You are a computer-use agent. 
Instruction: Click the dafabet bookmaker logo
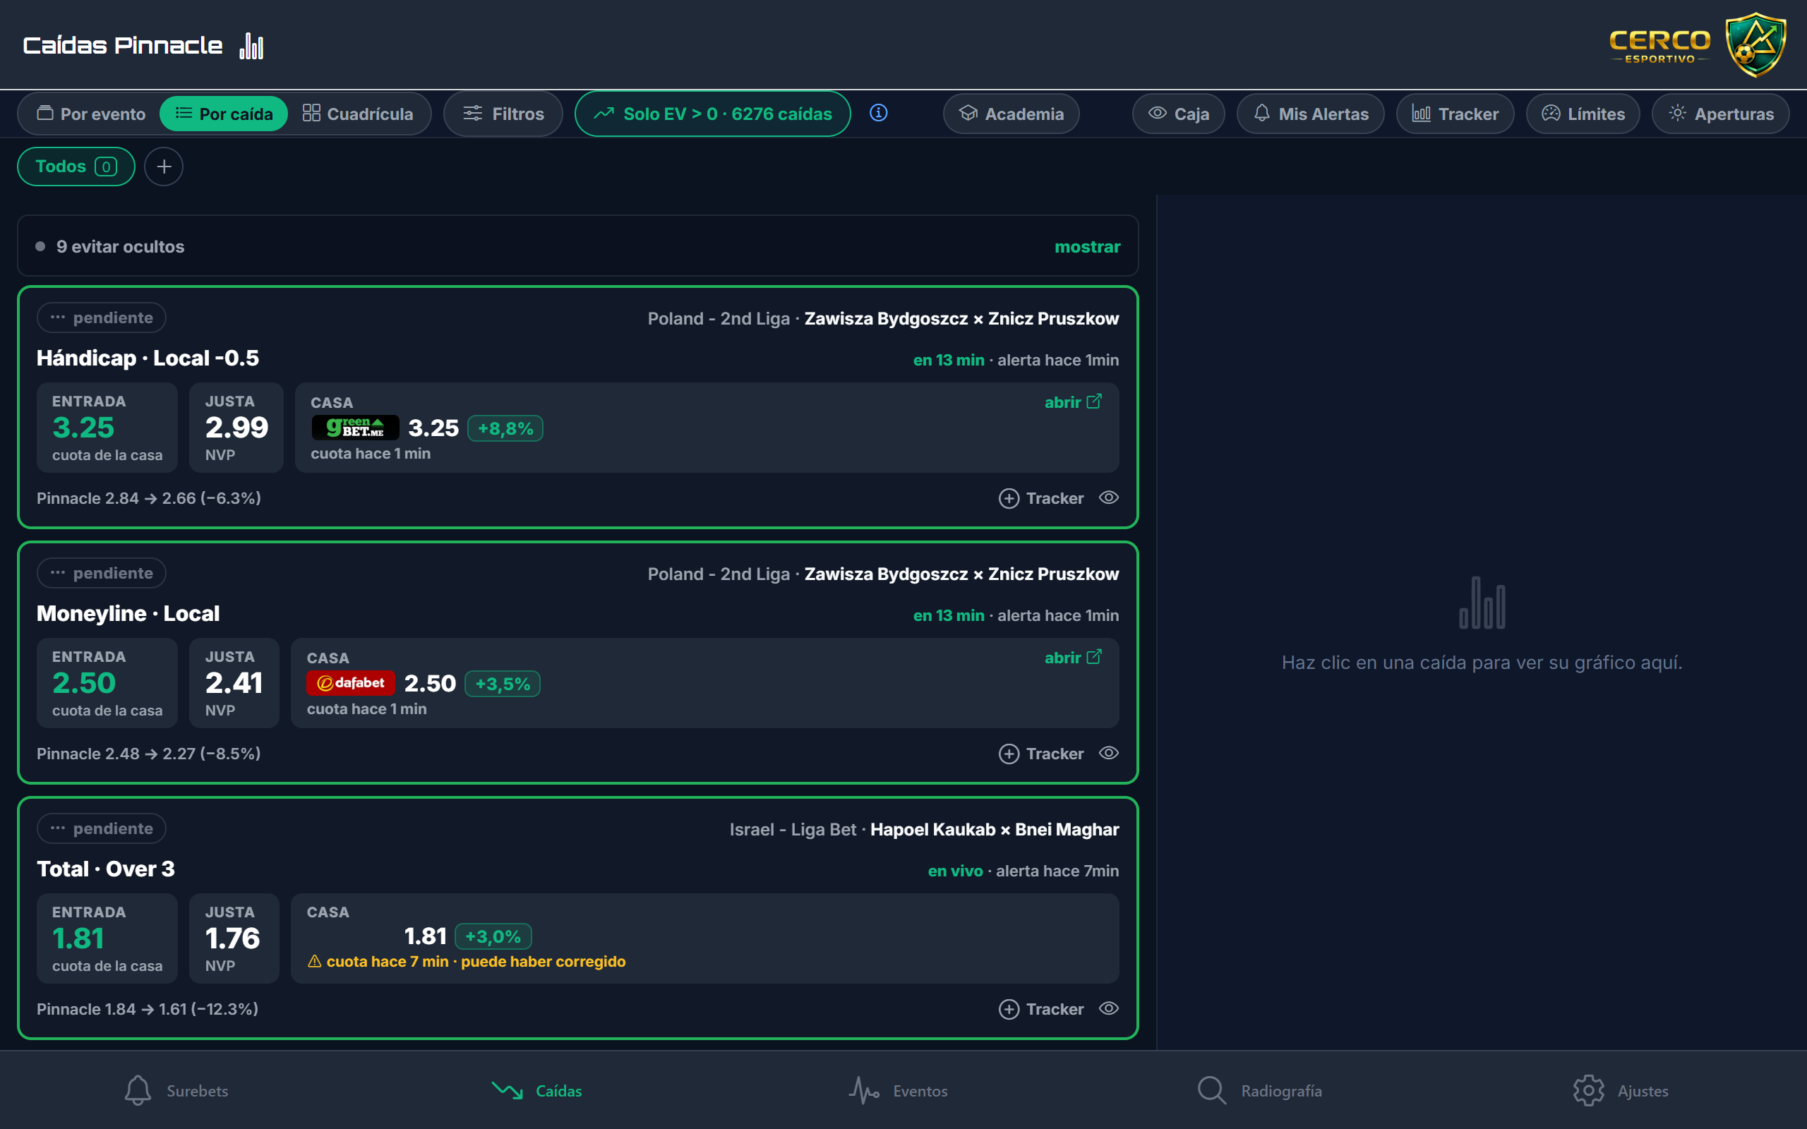point(350,683)
